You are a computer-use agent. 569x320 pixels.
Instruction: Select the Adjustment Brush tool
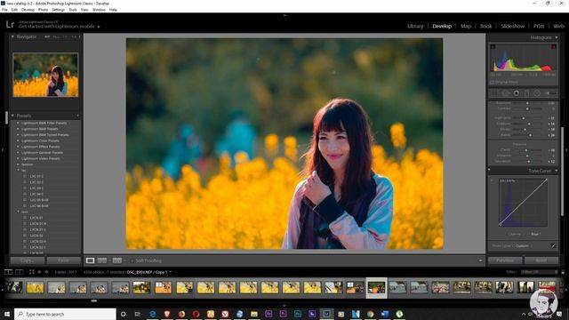pyautogui.click(x=551, y=93)
